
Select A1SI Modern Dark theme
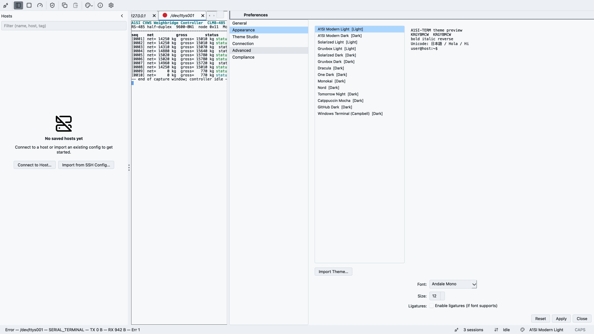[359, 36]
